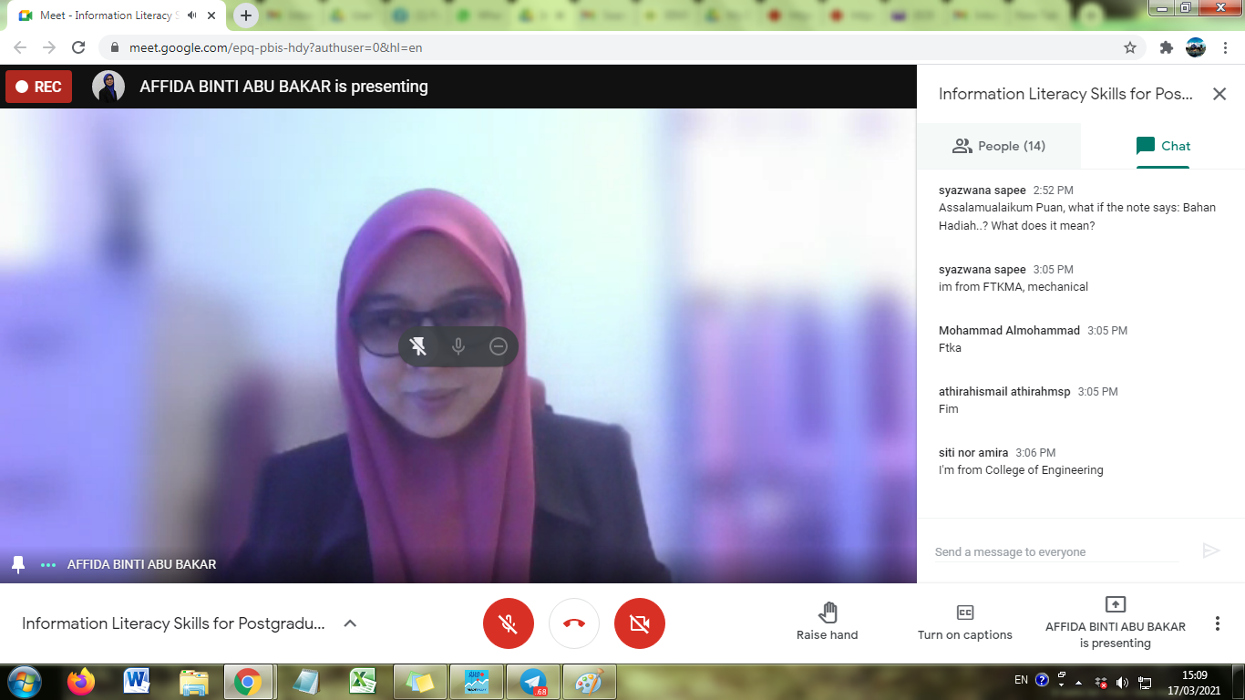Click the Send a message to everyone field

pos(1056,551)
